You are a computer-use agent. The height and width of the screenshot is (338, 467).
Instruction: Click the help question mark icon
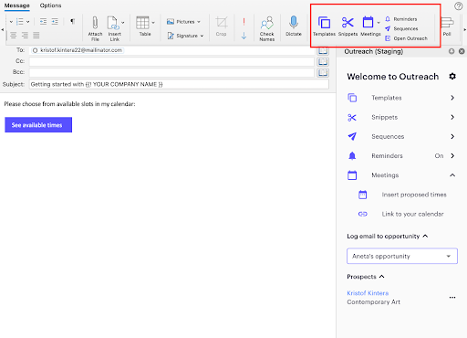coord(459,5)
